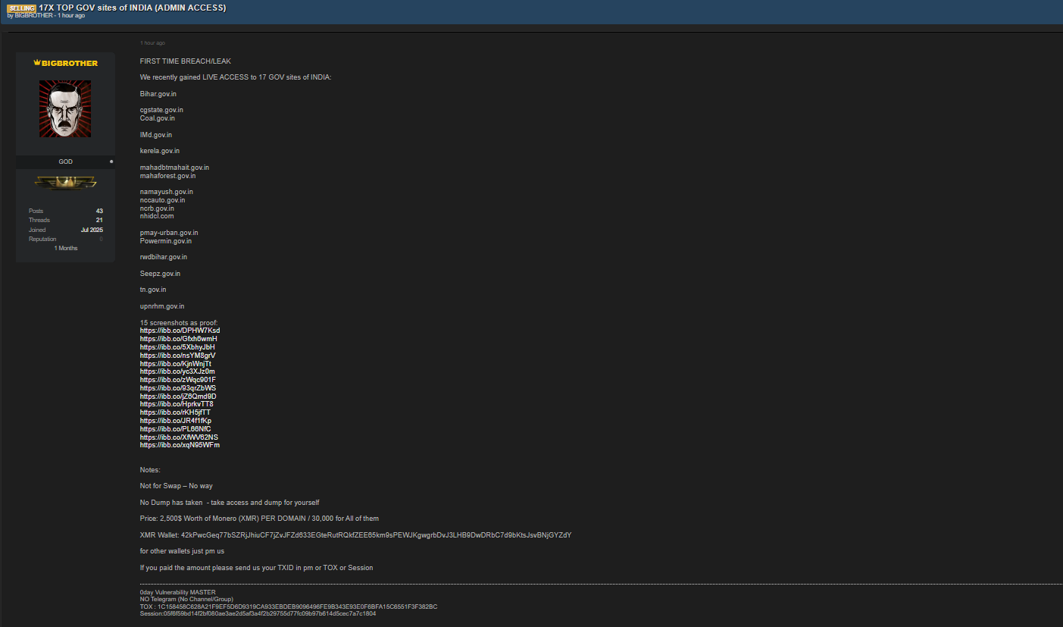View the user's Threads count of 21
Viewport: 1063px width, 627px height.
coord(99,220)
